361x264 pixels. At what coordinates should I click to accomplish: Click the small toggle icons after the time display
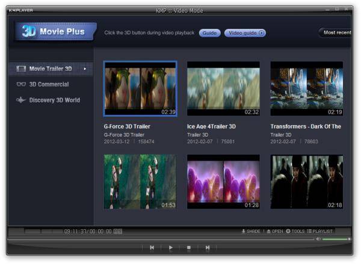coord(118,232)
